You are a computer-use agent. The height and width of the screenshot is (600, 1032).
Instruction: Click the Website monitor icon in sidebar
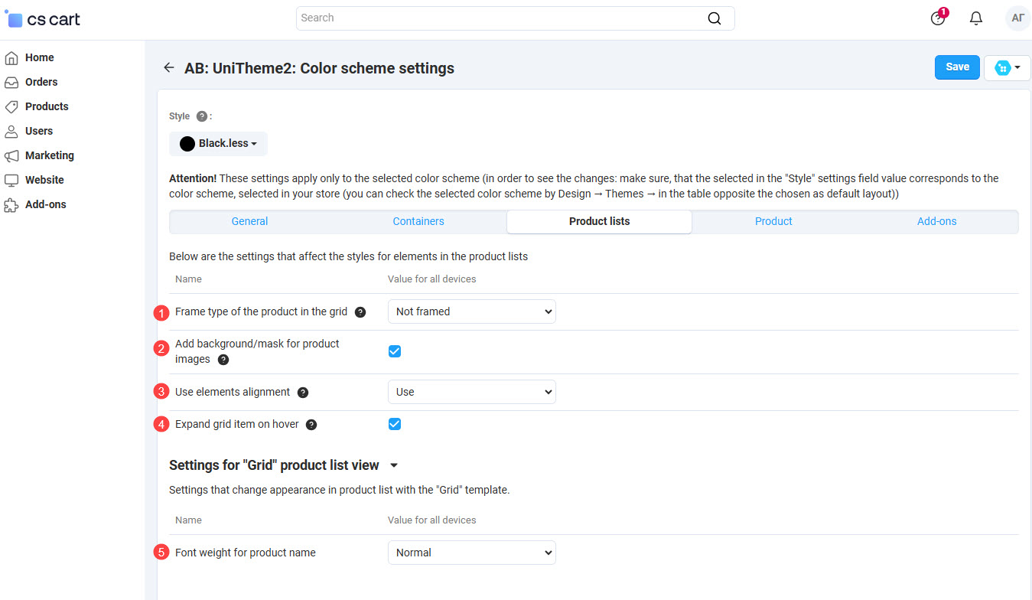coord(11,180)
